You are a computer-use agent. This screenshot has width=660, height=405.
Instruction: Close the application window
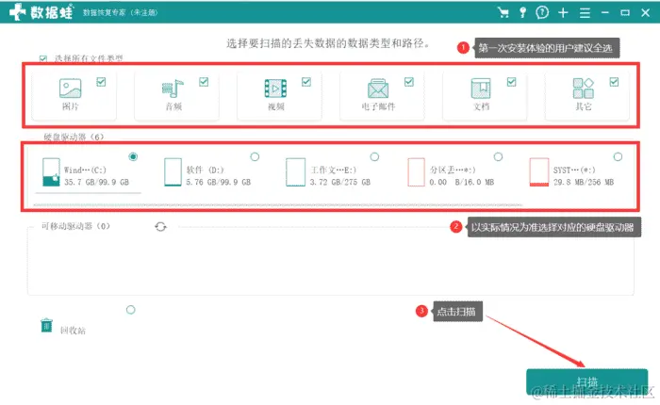tap(645, 12)
